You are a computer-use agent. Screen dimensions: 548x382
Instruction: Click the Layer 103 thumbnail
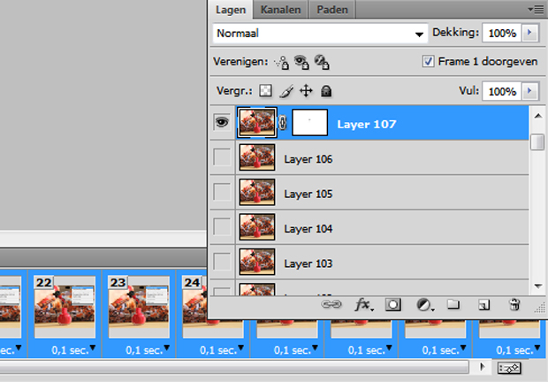(257, 262)
